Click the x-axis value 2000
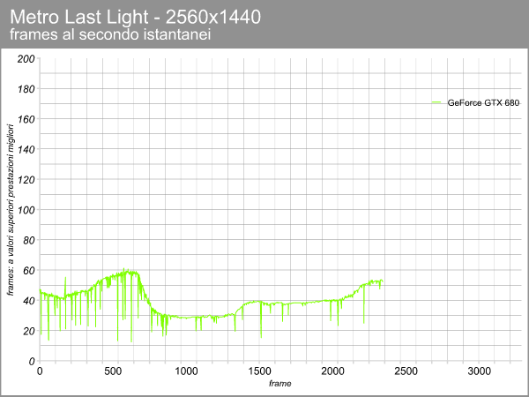 point(332,371)
